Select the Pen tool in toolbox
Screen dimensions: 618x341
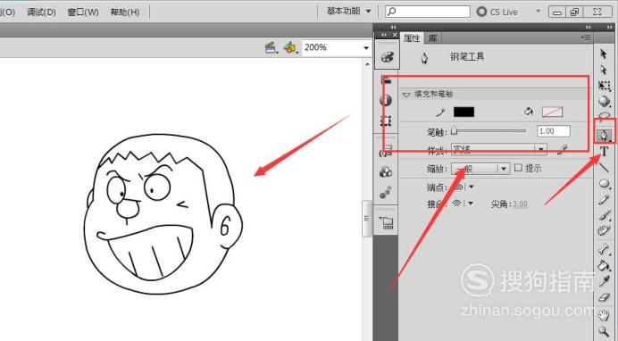604,136
